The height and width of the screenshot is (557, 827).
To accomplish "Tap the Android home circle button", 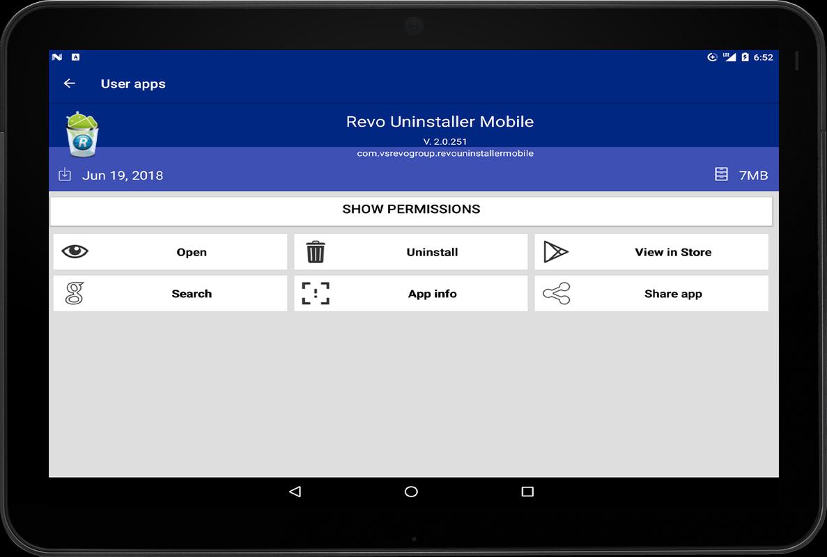I will [411, 492].
